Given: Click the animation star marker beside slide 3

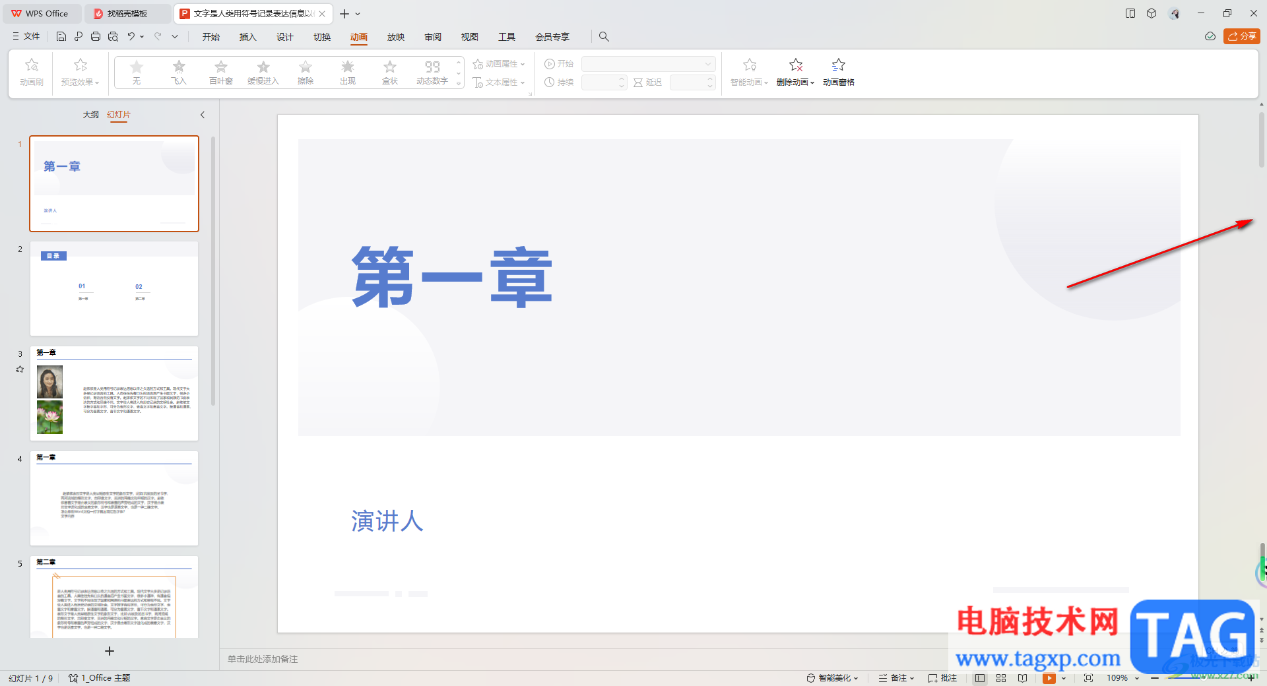Looking at the screenshot, I should pyautogui.click(x=20, y=369).
